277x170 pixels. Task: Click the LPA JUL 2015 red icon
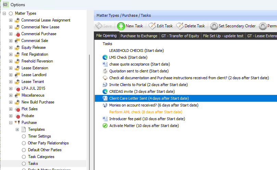point(17,89)
